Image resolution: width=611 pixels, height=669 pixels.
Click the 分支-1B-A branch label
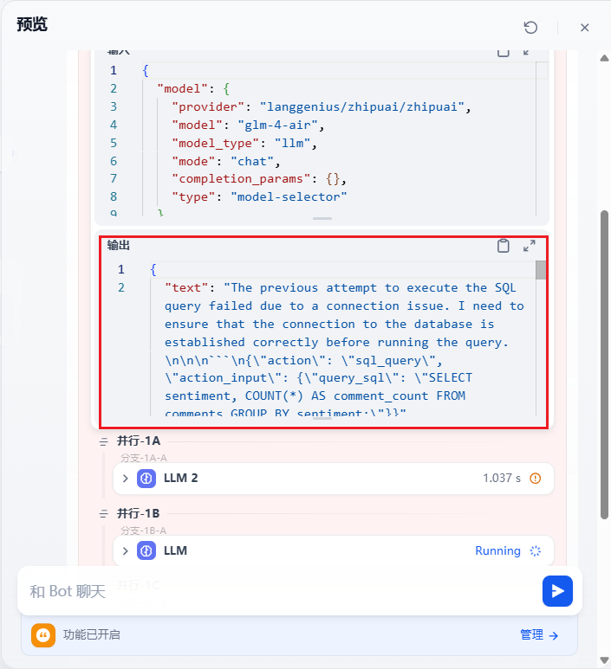pyautogui.click(x=144, y=531)
